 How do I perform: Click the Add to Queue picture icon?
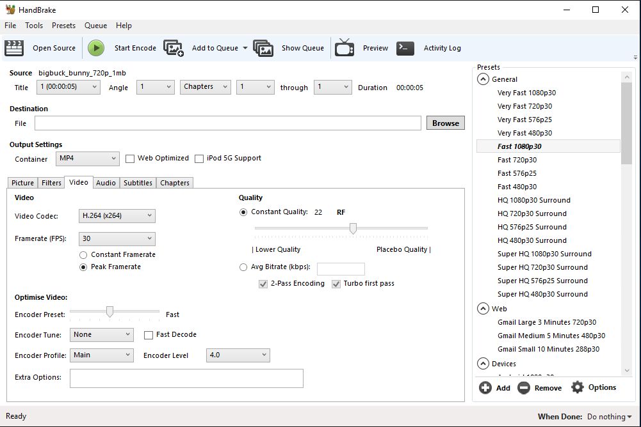point(174,48)
